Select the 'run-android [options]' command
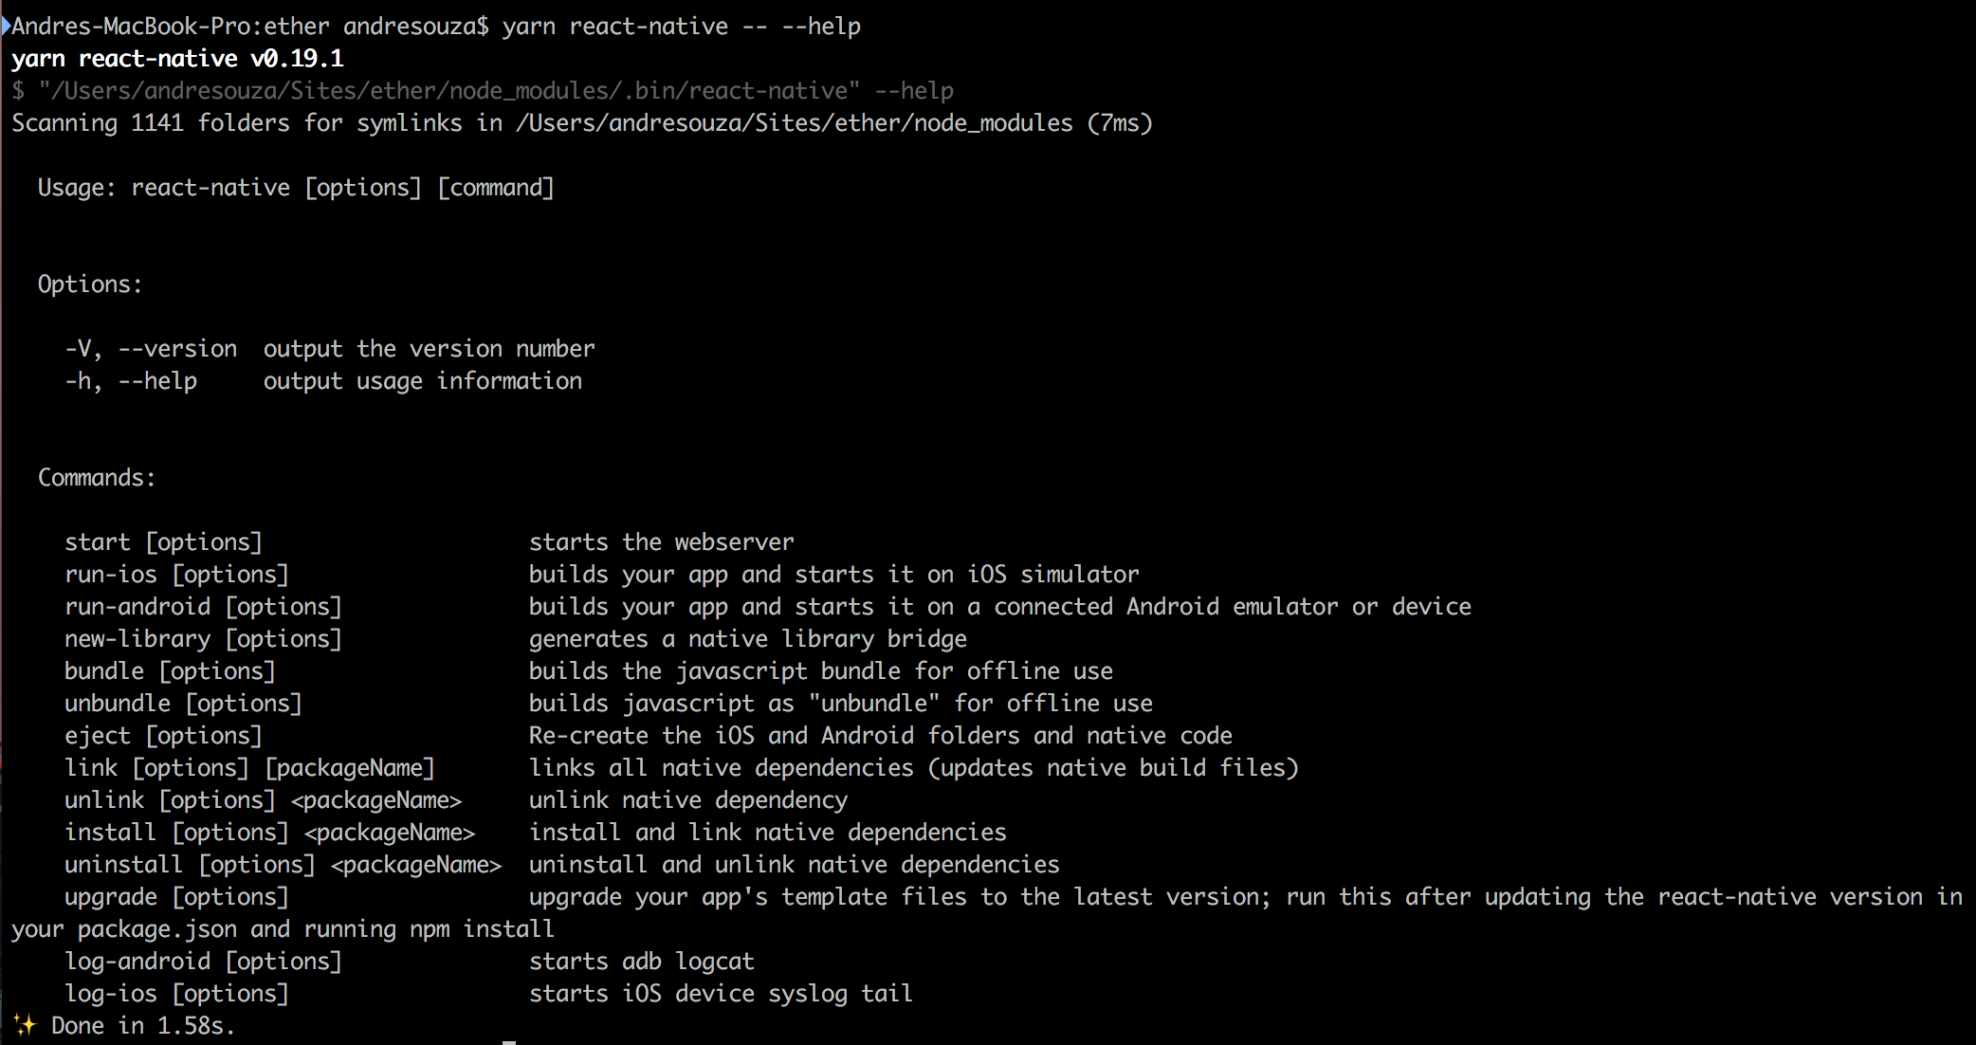This screenshot has width=1976, height=1045. (x=203, y=607)
